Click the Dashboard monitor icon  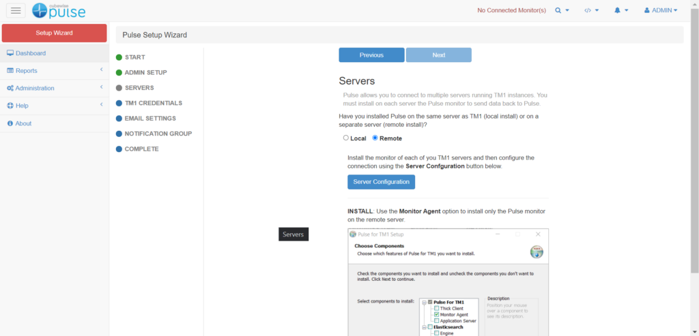coord(10,53)
